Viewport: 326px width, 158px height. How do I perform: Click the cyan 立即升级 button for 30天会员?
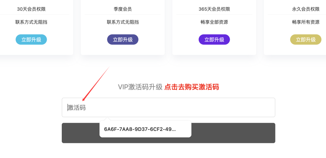coord(31,39)
